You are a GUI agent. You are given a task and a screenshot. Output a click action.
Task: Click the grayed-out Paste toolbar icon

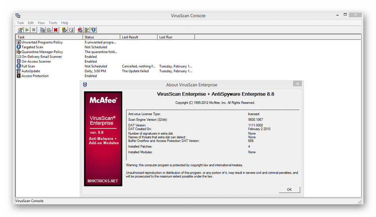[x=49, y=30]
